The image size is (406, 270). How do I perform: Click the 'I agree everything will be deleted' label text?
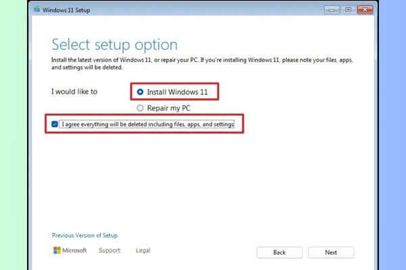tap(150, 124)
